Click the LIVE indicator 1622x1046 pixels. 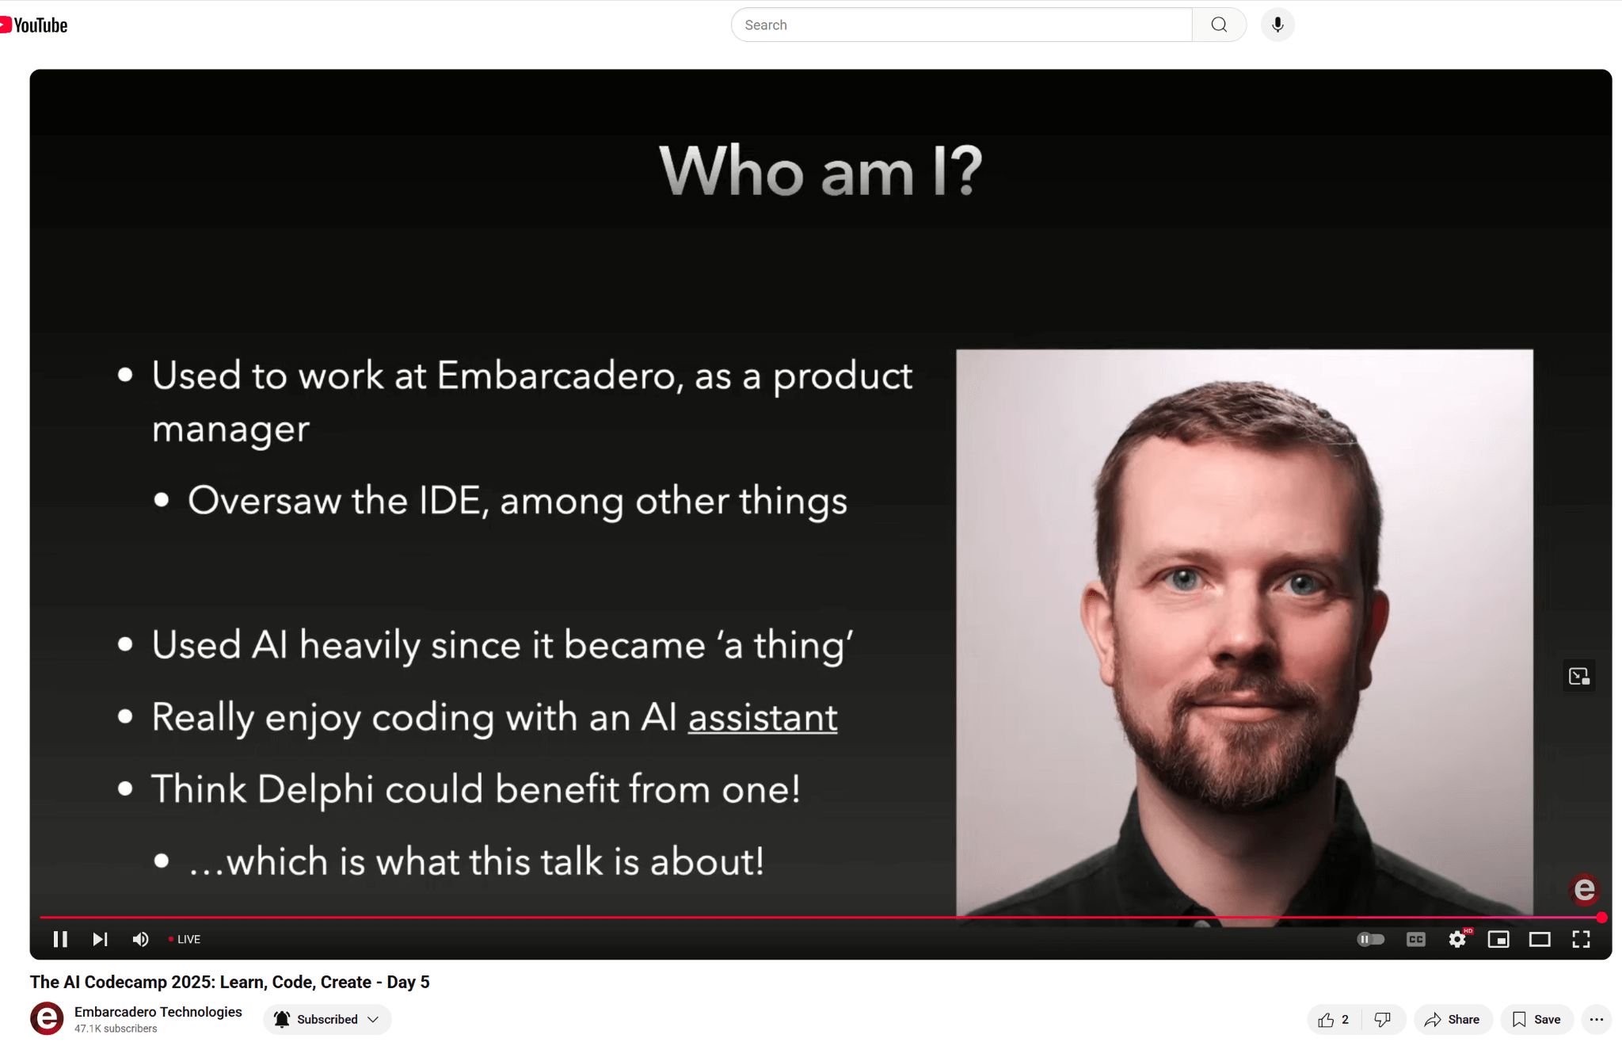[x=185, y=939]
